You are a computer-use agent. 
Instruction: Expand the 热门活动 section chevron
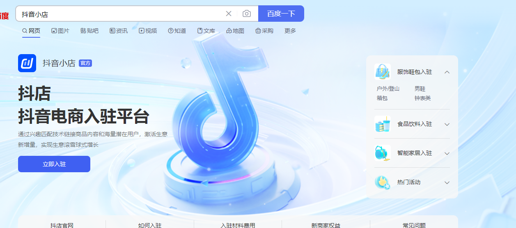coord(447,182)
